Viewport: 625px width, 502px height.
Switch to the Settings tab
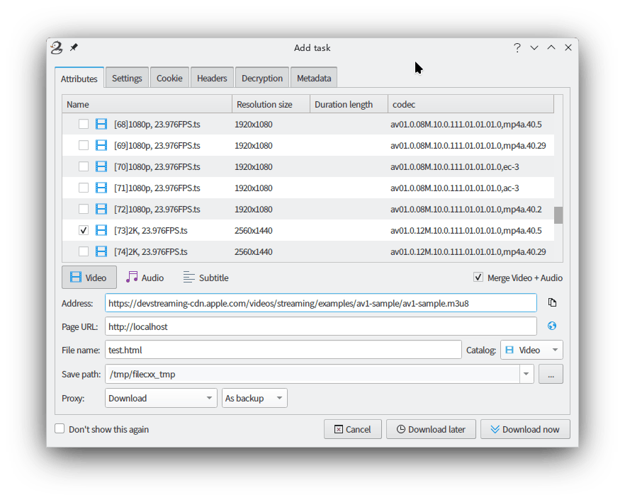click(127, 78)
